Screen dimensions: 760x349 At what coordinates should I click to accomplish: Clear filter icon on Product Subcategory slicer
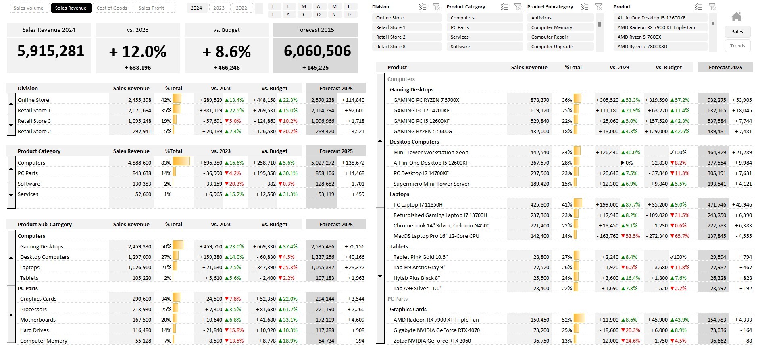[599, 7]
